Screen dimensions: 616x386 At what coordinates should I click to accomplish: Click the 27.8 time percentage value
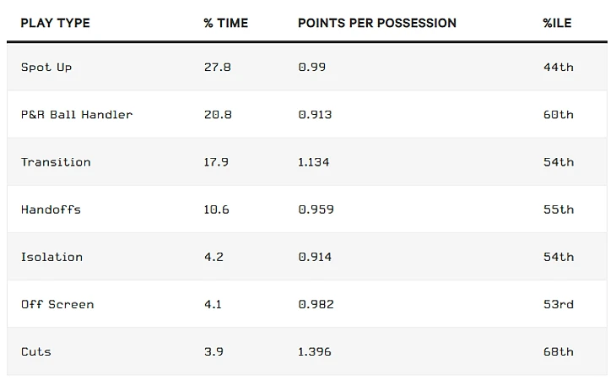(x=217, y=67)
